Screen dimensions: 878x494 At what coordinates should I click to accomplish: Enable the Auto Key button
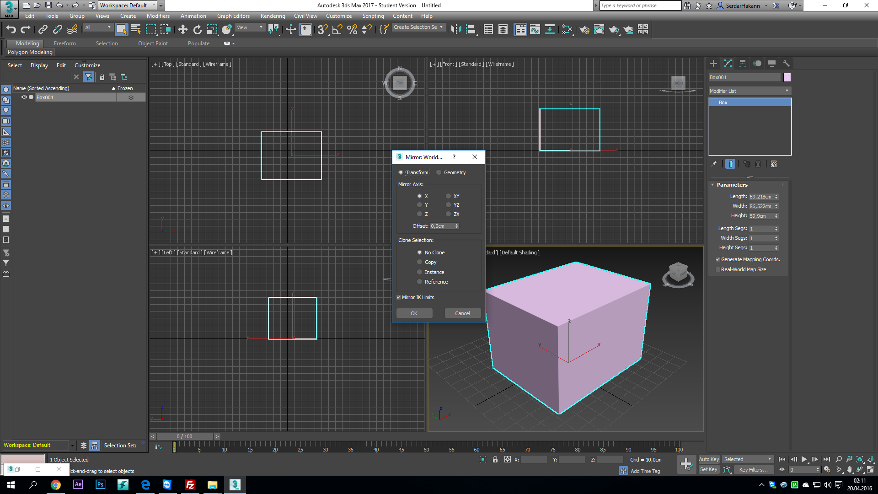[x=709, y=459]
